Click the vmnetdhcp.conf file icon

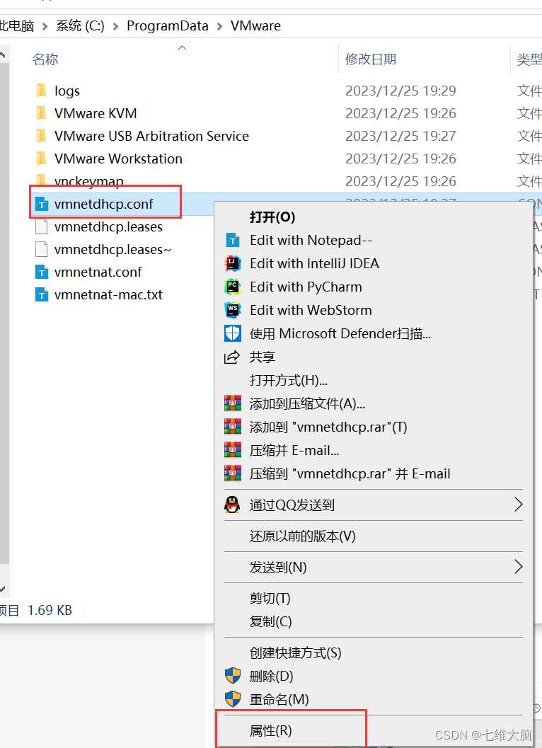pyautogui.click(x=42, y=205)
